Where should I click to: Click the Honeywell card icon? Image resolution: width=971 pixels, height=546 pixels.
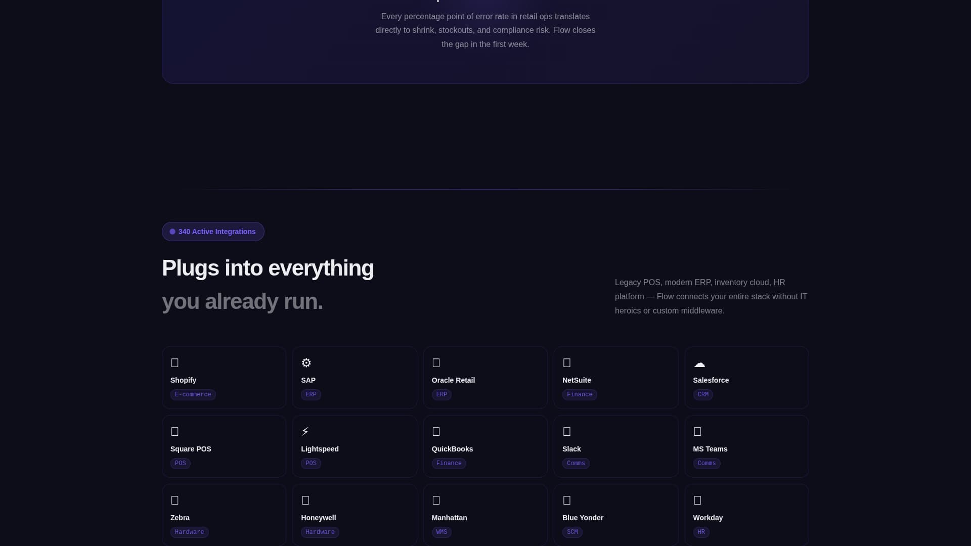pos(305,500)
